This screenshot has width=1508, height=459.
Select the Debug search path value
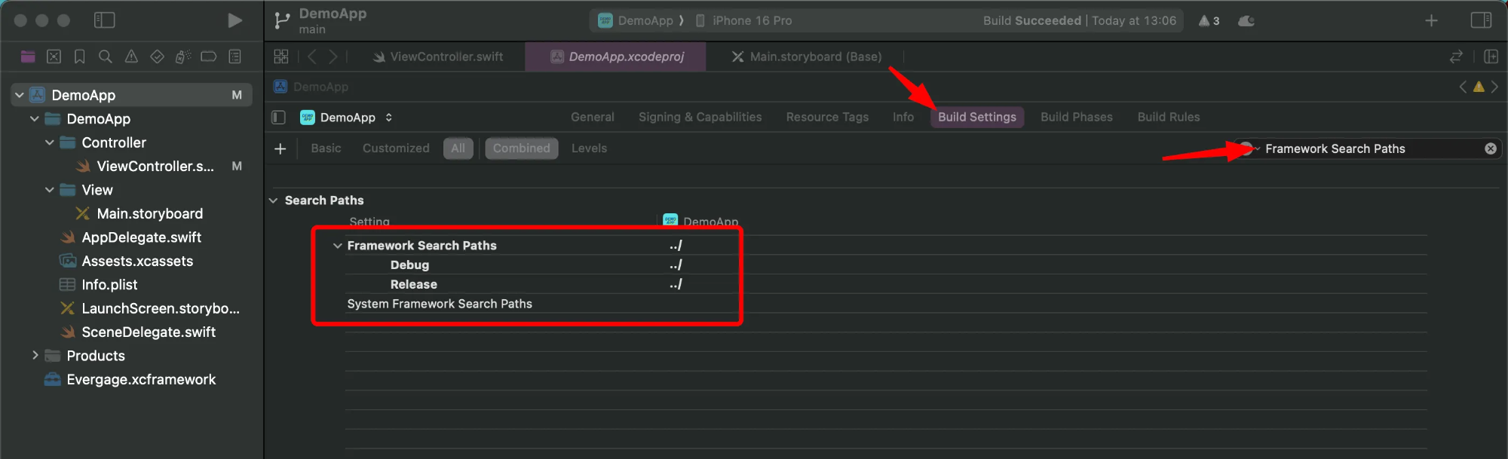pos(676,265)
